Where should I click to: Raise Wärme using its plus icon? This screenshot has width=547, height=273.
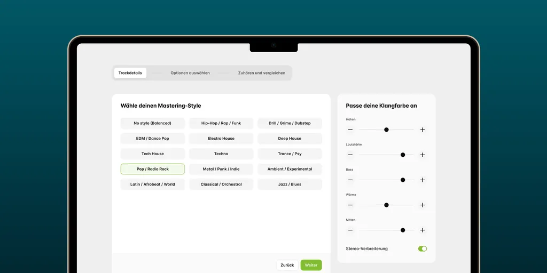[422, 205]
